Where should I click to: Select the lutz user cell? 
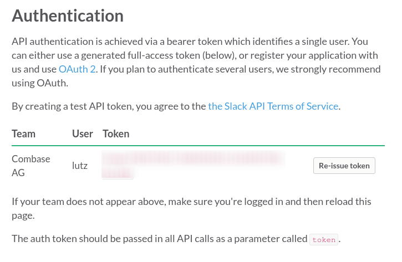80,166
